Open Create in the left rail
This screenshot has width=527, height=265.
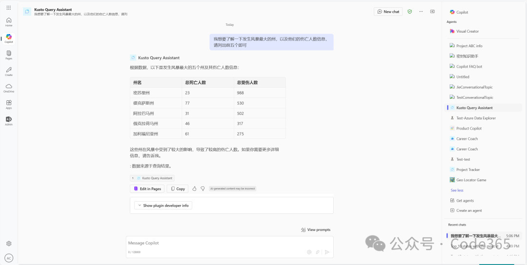pyautogui.click(x=9, y=72)
